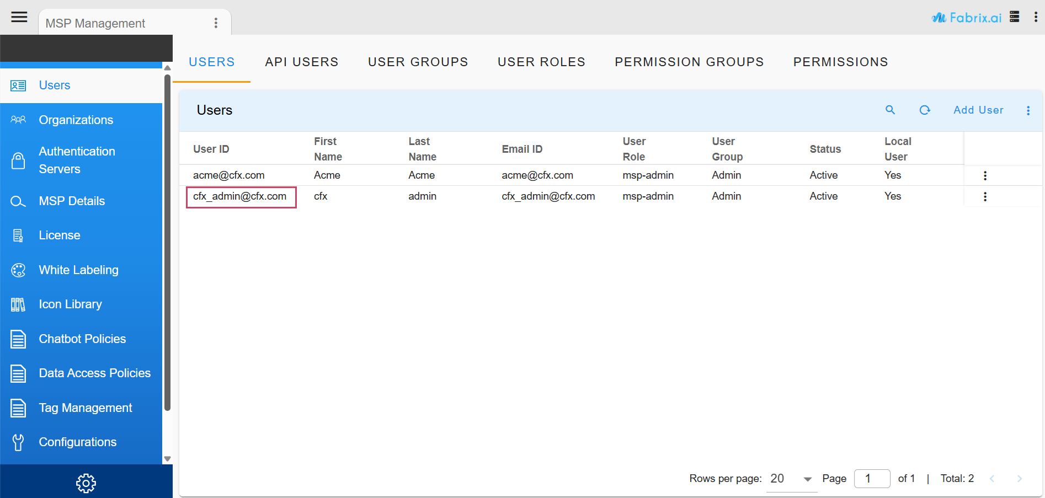Click the White Labeling palette icon

(18, 270)
